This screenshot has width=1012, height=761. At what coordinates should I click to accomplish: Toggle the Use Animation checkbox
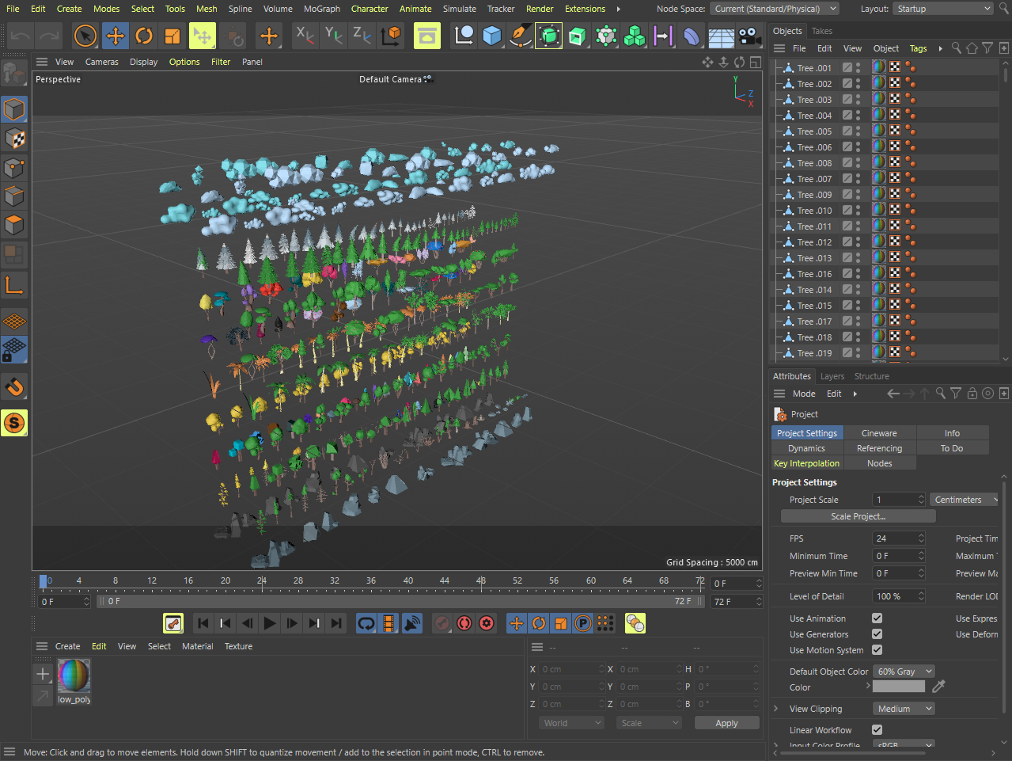877,618
